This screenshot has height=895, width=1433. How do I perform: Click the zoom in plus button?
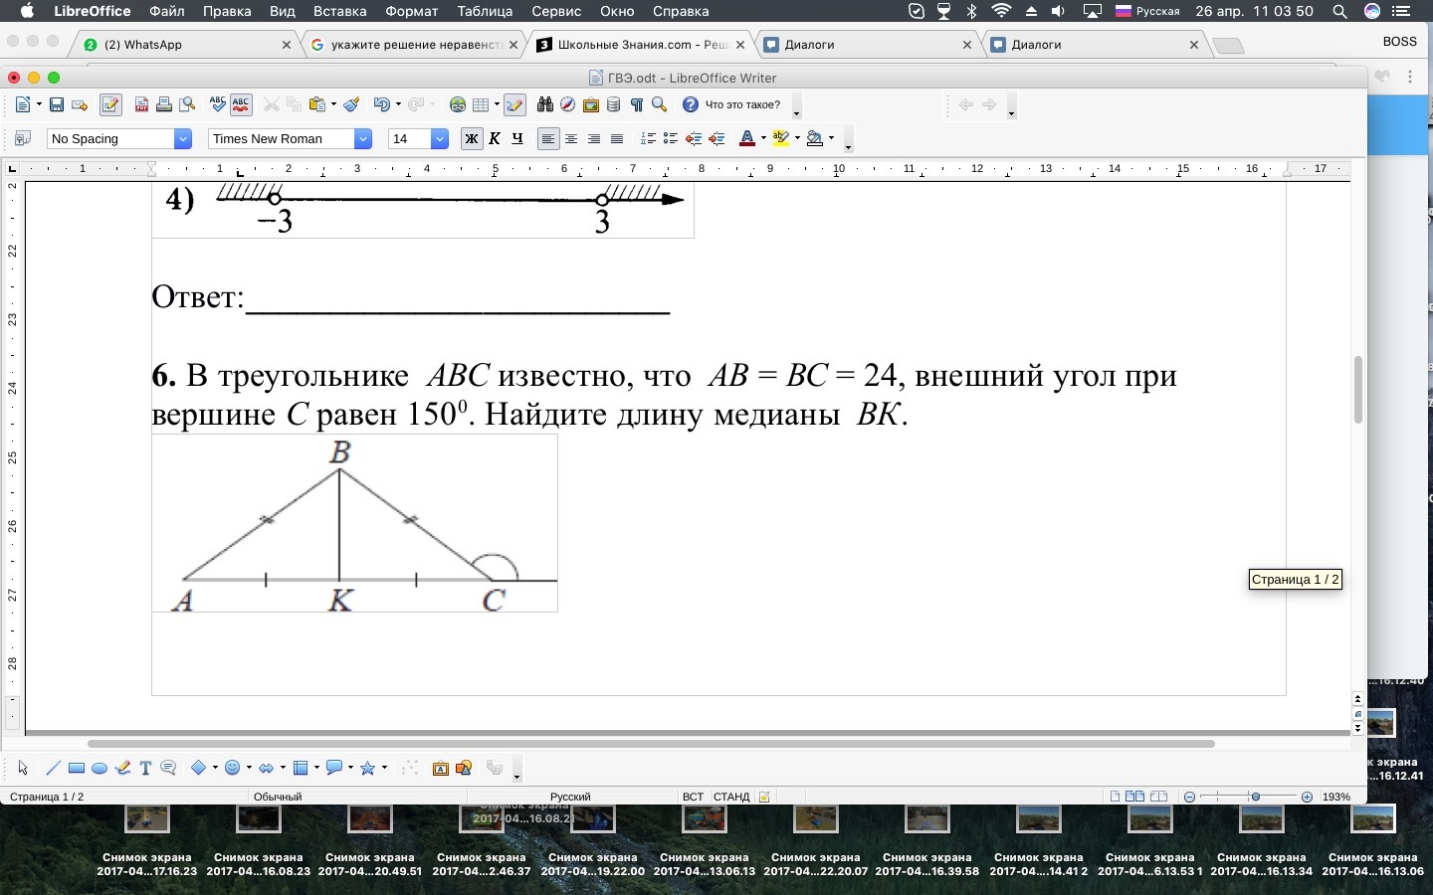click(1307, 797)
